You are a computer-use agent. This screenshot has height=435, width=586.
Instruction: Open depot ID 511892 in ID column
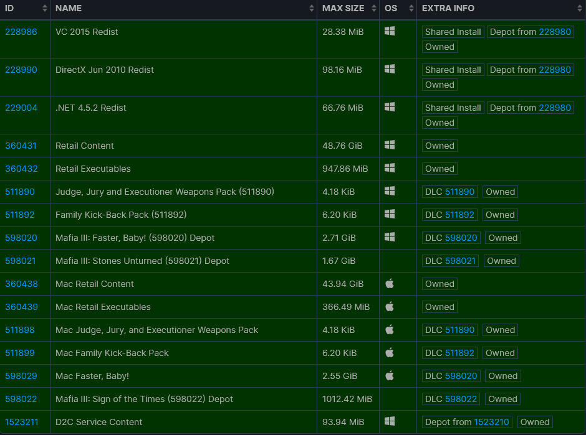click(20, 215)
